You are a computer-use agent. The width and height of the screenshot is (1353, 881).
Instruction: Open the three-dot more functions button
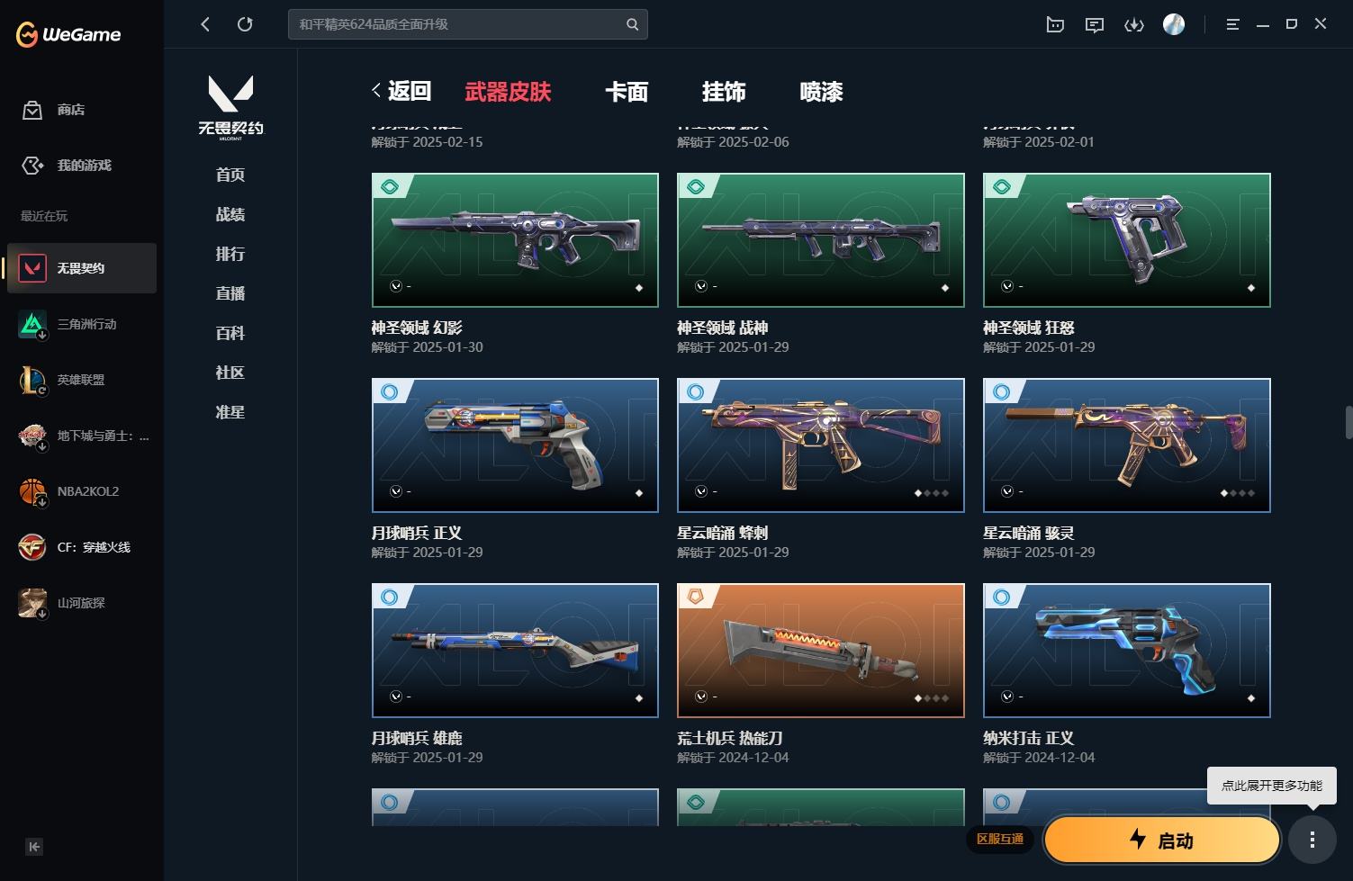pos(1312,840)
